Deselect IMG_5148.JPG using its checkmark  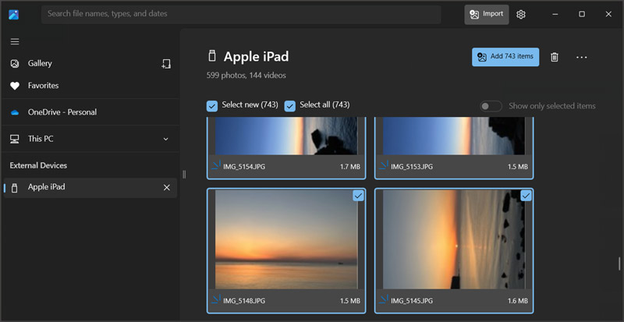coord(358,196)
